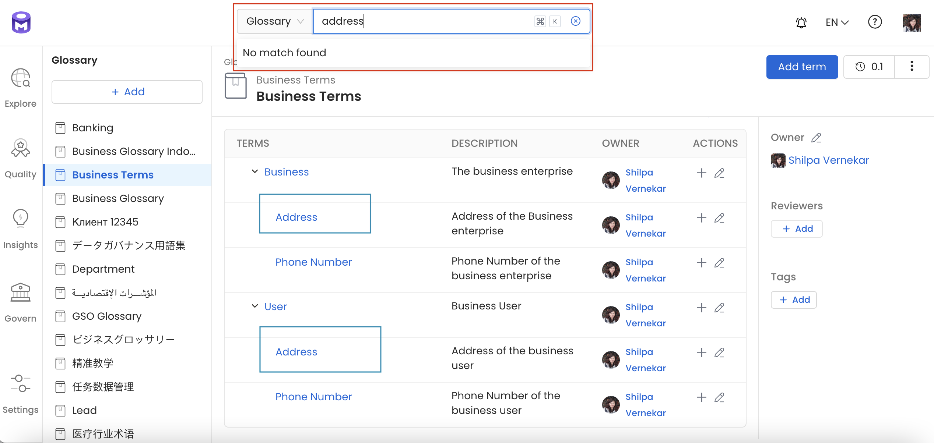Collapse the User term group
Screen dimensions: 934x443
[x=254, y=306]
